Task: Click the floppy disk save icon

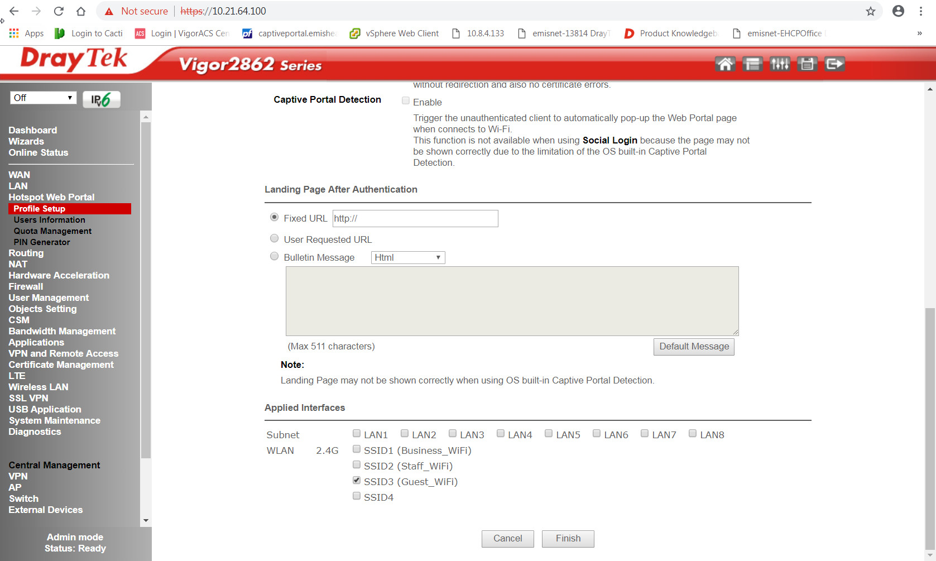Action: (807, 64)
